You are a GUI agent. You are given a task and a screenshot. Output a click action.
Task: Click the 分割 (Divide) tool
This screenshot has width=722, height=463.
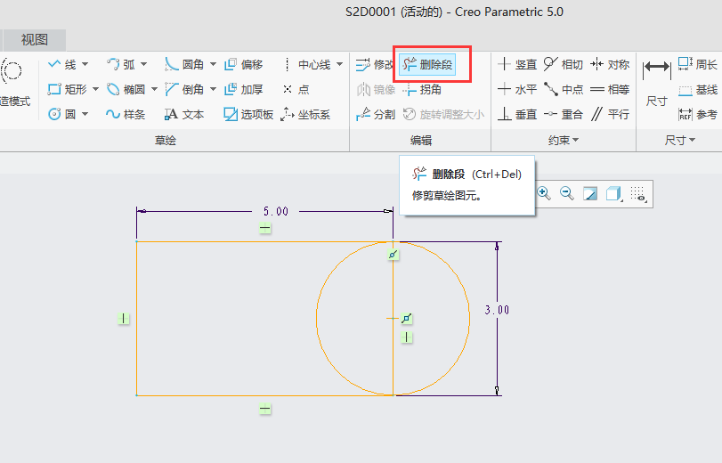(376, 114)
